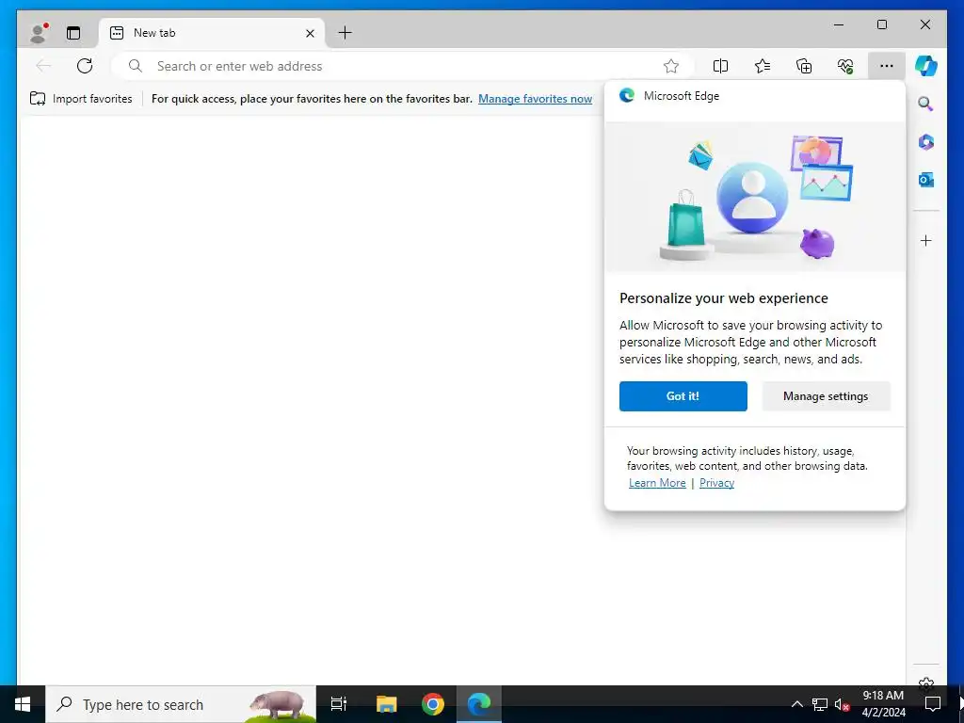The width and height of the screenshot is (964, 723).
Task: Open Settings and more menu
Action: (x=887, y=66)
